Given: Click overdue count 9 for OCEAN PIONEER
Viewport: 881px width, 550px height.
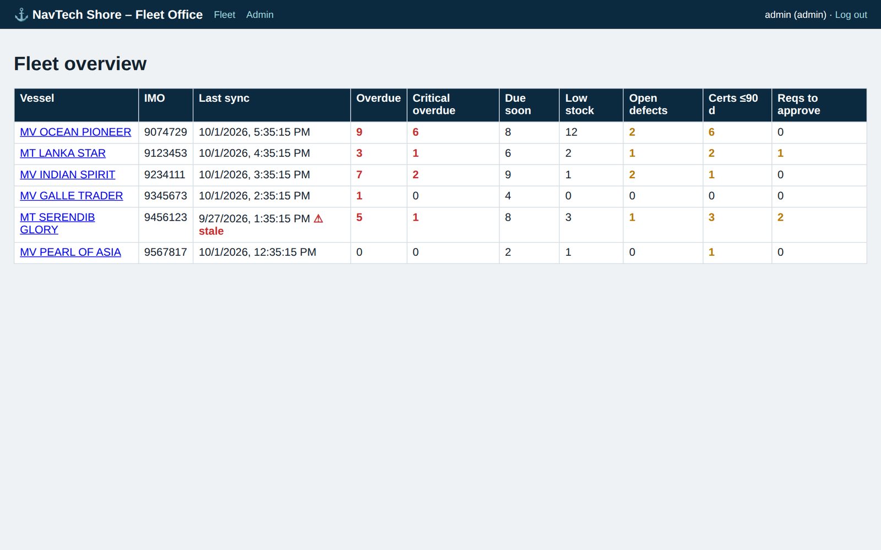Looking at the screenshot, I should coord(360,132).
